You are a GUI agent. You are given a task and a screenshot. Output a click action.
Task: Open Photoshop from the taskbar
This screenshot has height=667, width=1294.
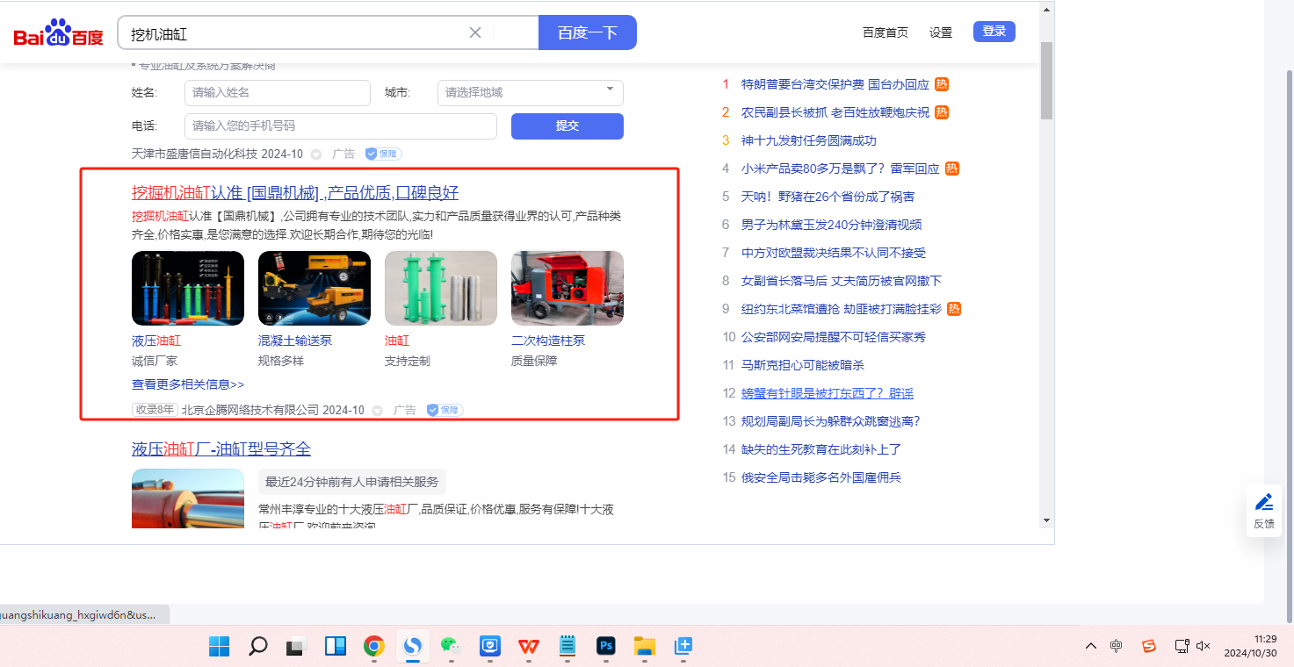click(x=605, y=647)
